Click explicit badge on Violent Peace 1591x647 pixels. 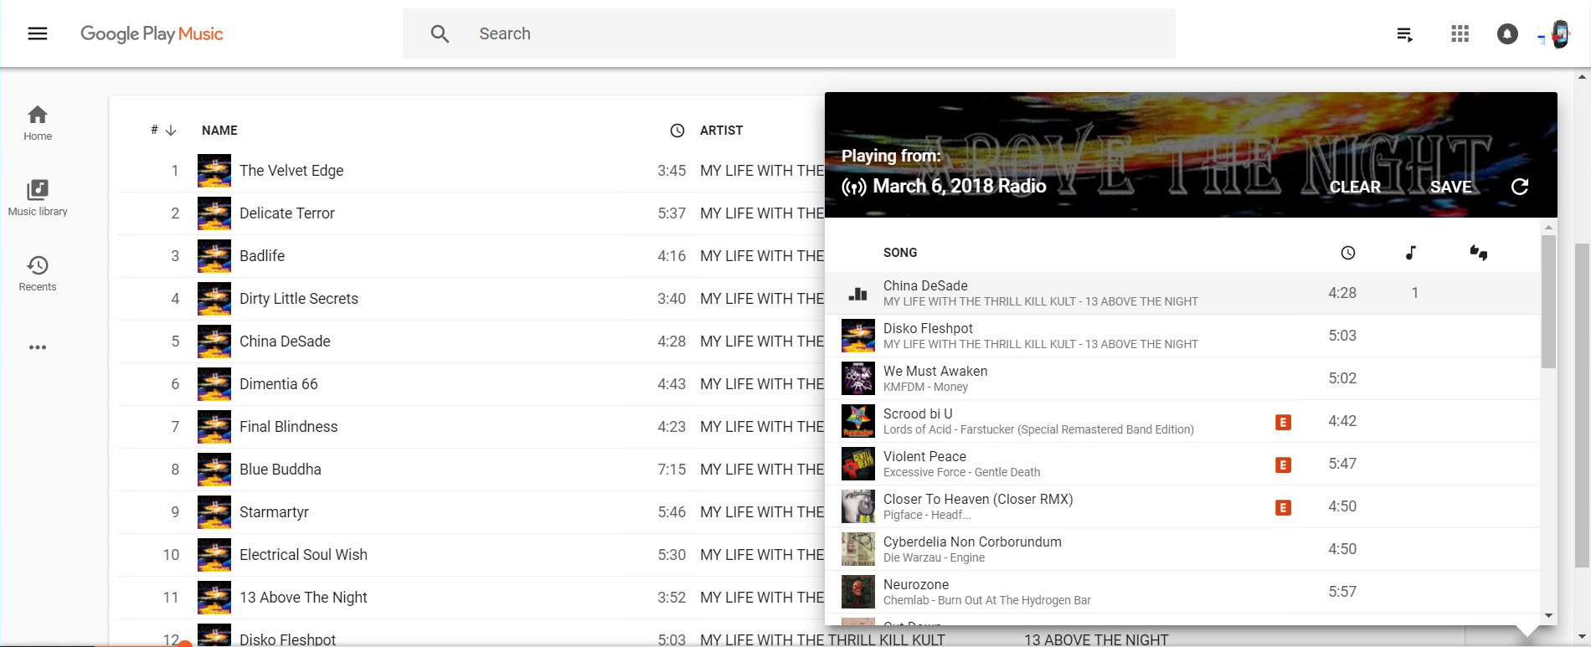click(1283, 465)
